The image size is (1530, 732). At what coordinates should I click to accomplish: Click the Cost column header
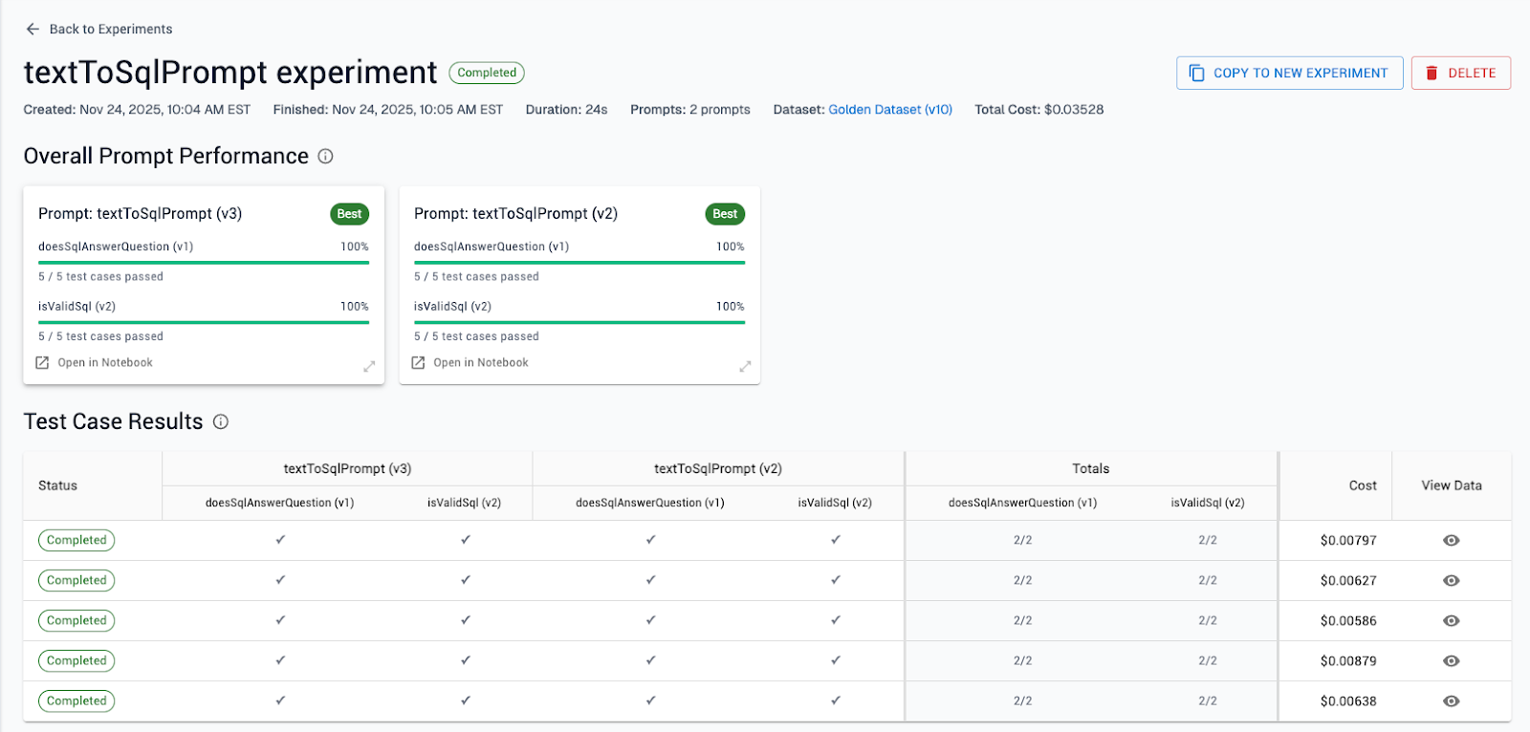click(1363, 485)
